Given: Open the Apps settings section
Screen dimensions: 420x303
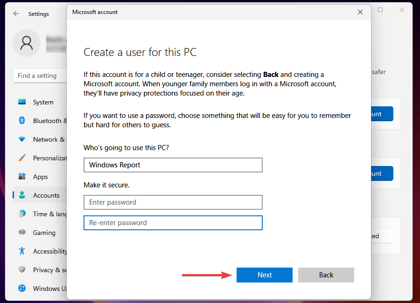Looking at the screenshot, I should (x=21, y=177).
